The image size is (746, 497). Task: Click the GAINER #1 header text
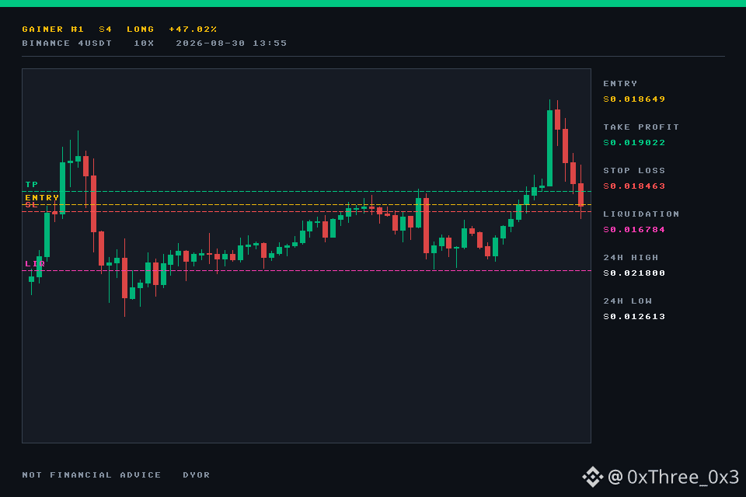(53, 30)
